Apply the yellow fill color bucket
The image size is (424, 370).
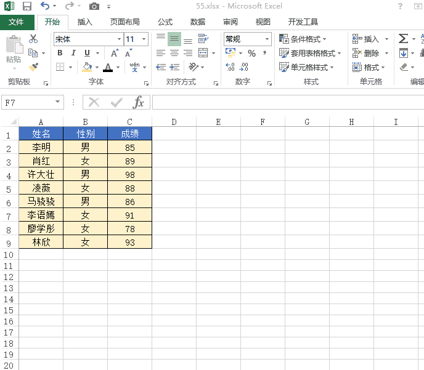[87, 67]
